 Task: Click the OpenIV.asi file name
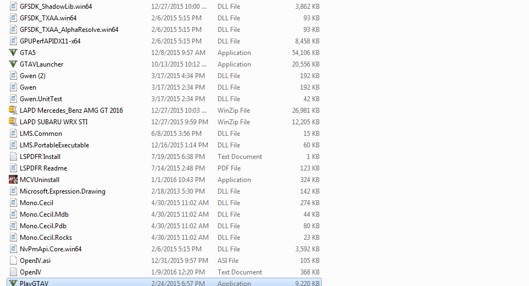point(35,261)
